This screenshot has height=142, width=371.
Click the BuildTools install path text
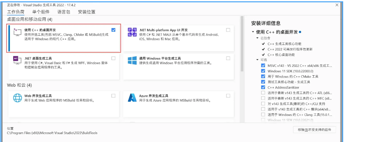[52, 133]
